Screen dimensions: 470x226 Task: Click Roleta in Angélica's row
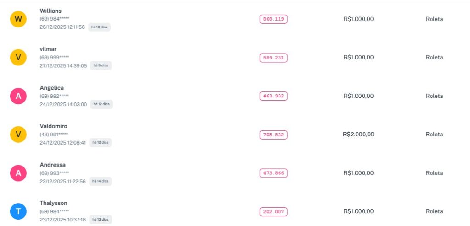434,96
